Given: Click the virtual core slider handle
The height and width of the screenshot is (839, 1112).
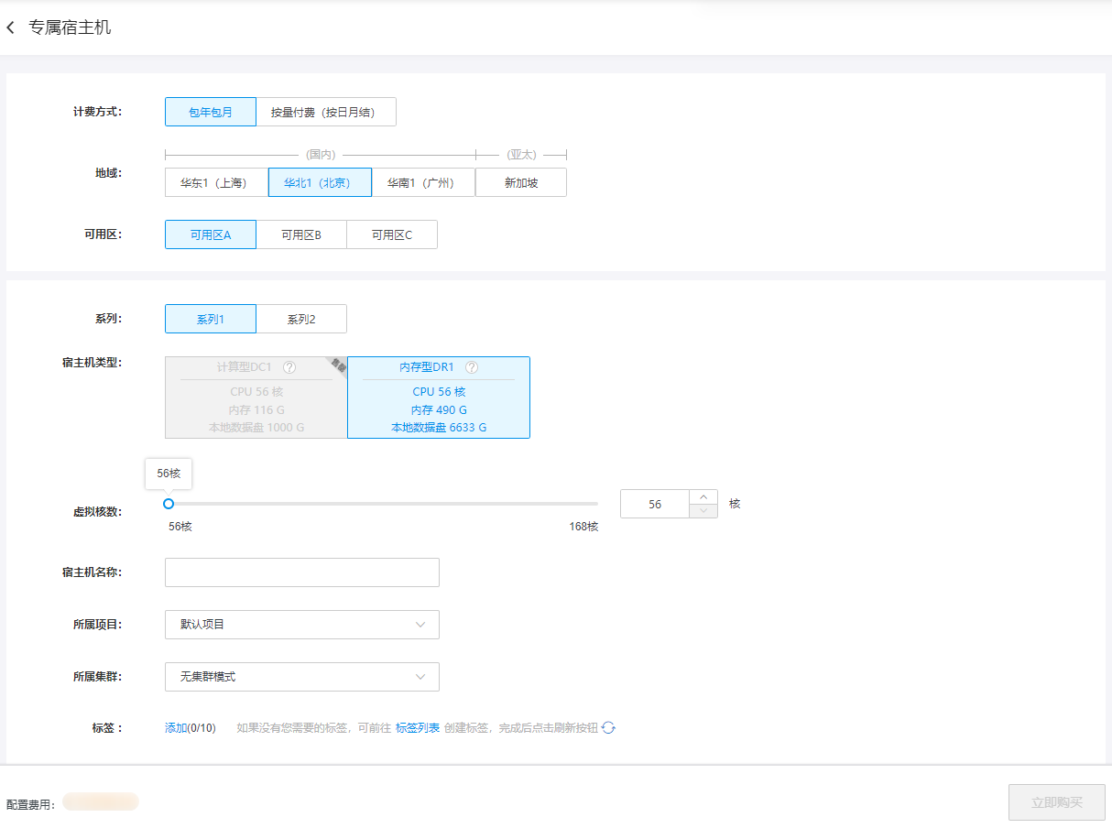Looking at the screenshot, I should pos(169,504).
